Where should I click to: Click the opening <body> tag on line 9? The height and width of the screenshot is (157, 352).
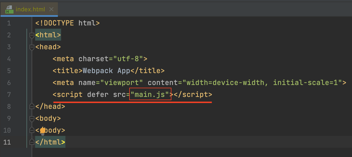coord(48,118)
